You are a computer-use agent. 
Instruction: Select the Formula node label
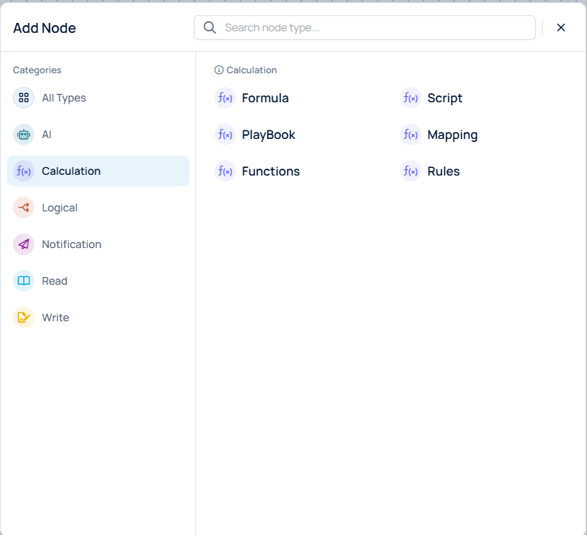coord(265,98)
